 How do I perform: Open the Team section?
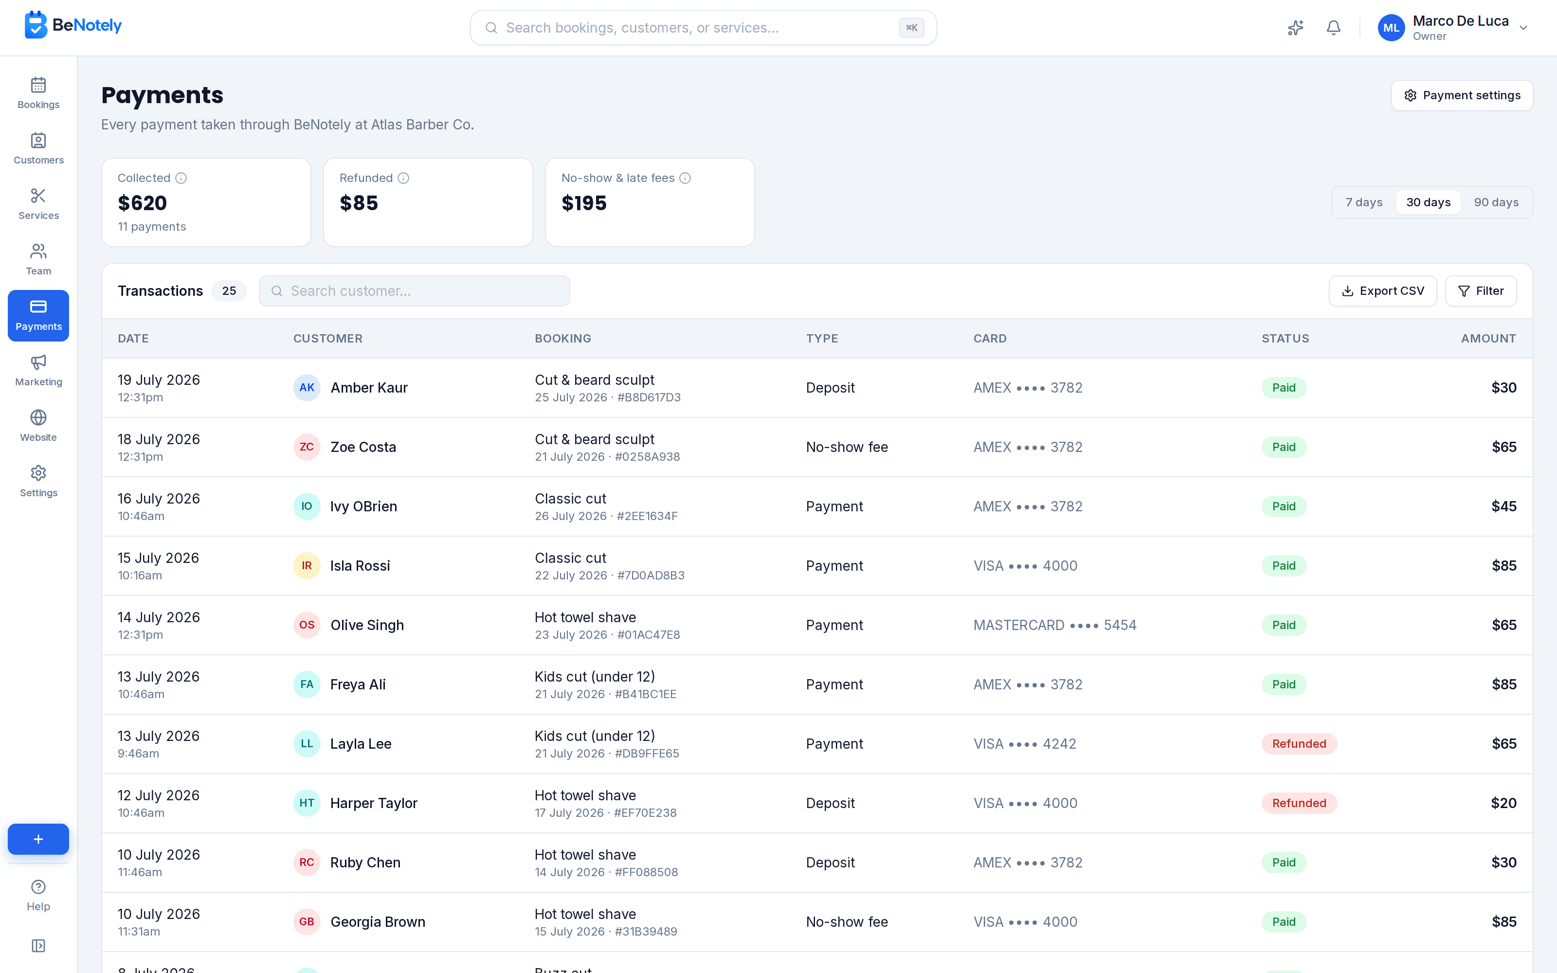[x=38, y=259]
